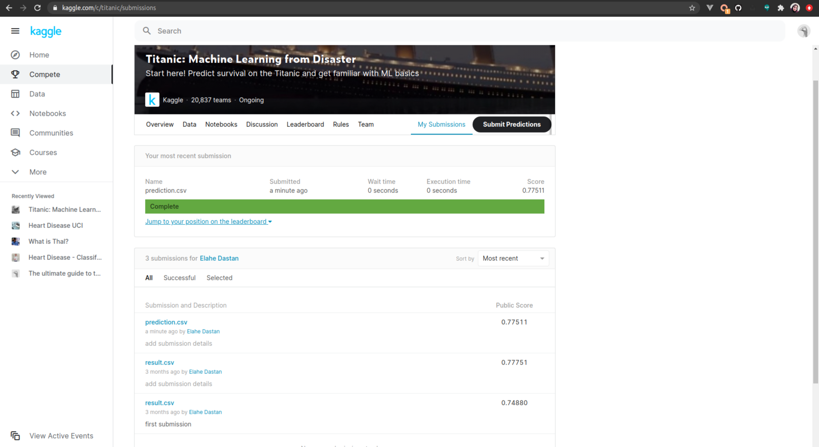Viewport: 819px width, 447px height.
Task: Switch to the competition Data tab
Action: pyautogui.click(x=189, y=125)
